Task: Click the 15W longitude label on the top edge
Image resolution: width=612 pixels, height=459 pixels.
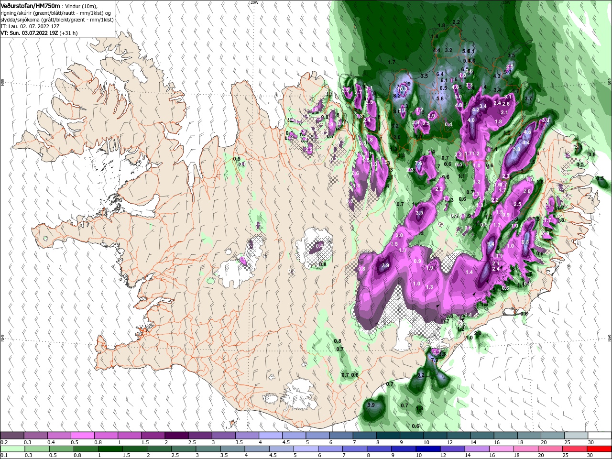Action: (x=506, y=2)
